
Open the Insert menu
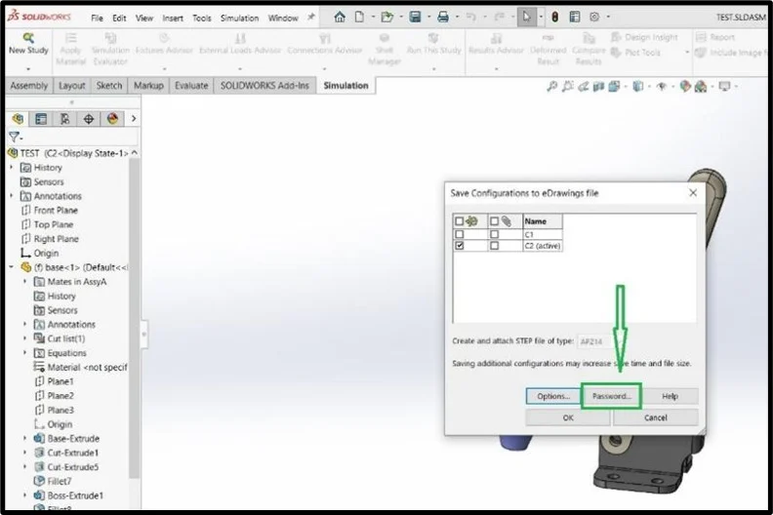click(x=173, y=18)
